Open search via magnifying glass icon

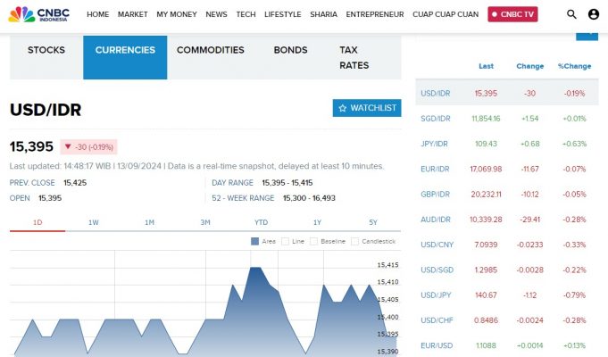(x=572, y=14)
